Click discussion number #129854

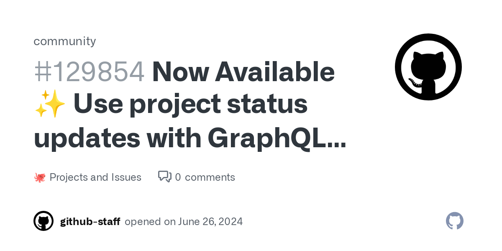[89, 72]
